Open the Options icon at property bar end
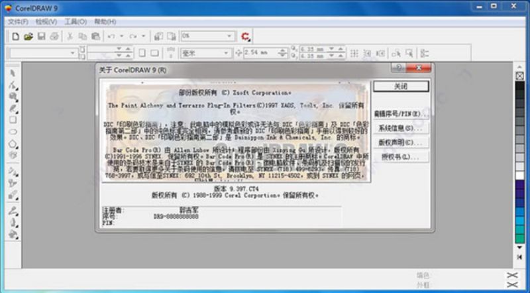 (x=425, y=53)
